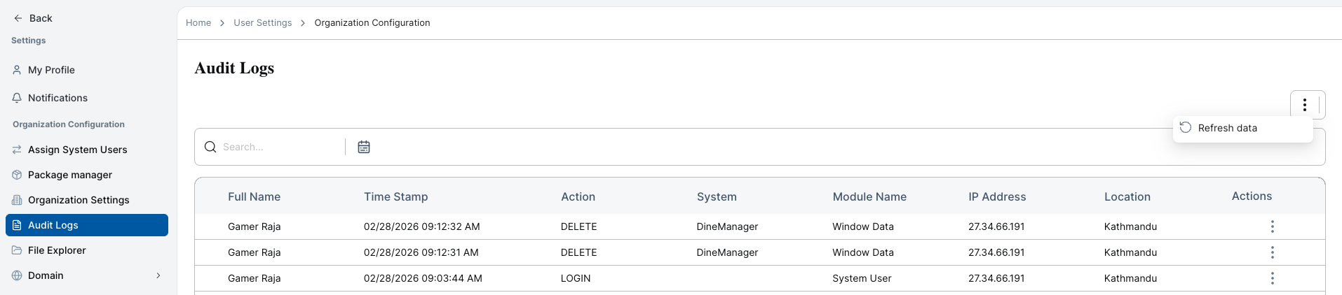This screenshot has width=1342, height=295.
Task: Toggle the top-right three-dot options button
Action: click(x=1305, y=105)
